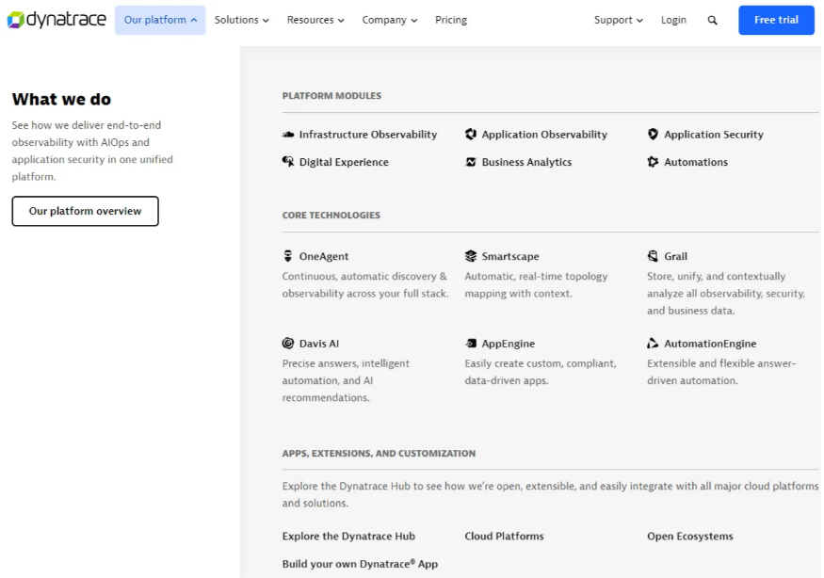Open Explore the Dynatrace Hub link
The width and height of the screenshot is (824, 578).
pos(348,536)
